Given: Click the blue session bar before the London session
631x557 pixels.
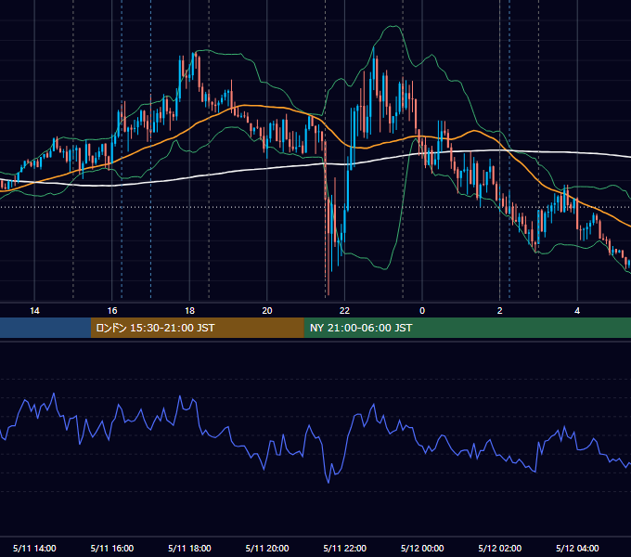Looking at the screenshot, I should pos(45,328).
